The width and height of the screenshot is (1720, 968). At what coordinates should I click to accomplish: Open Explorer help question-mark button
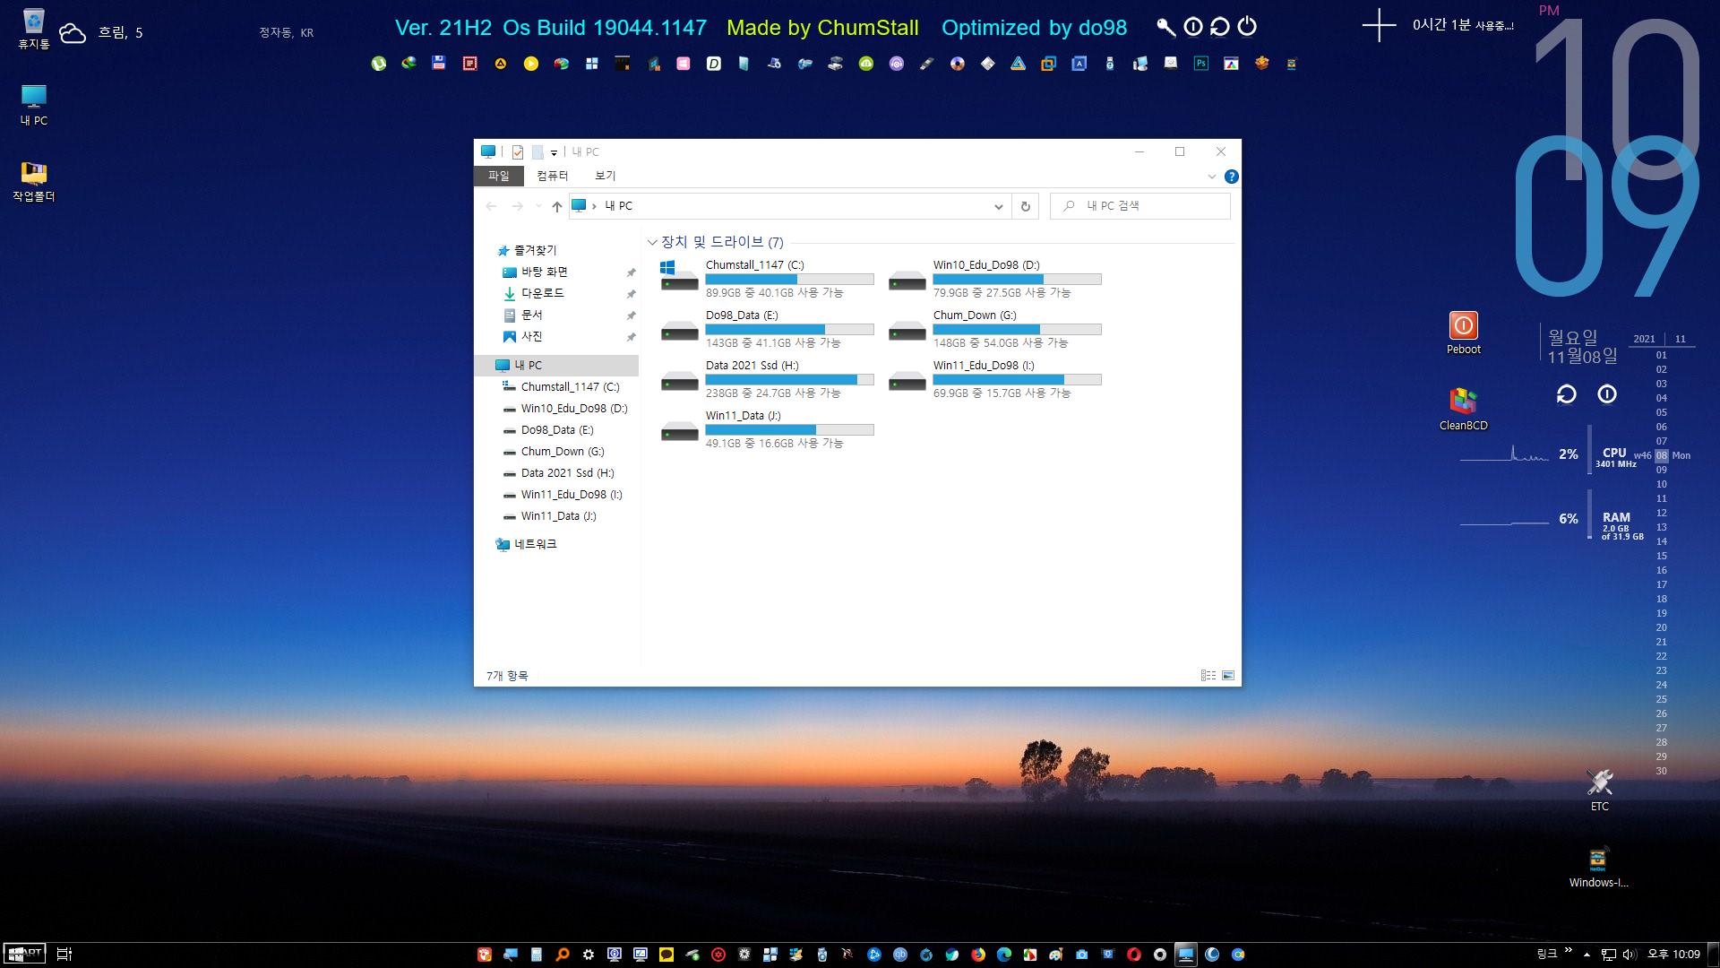point(1231,177)
